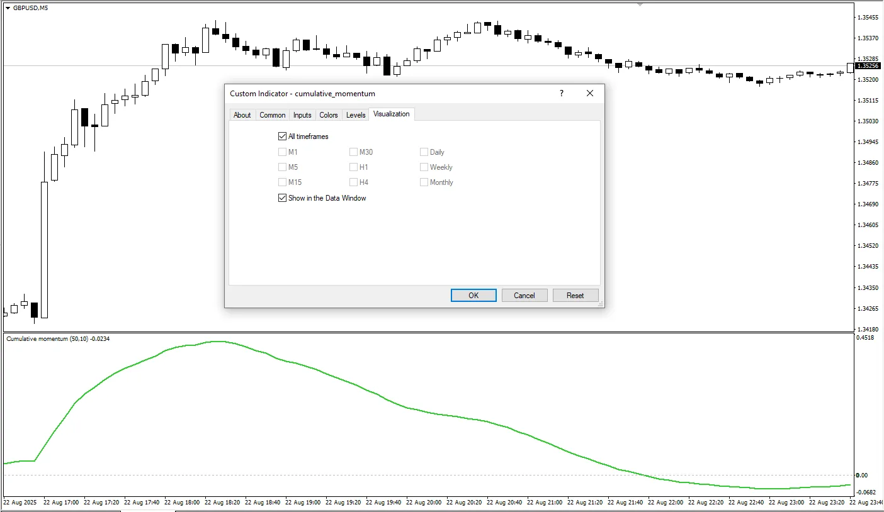Enable the H1 timeframe checkbox

pos(353,167)
